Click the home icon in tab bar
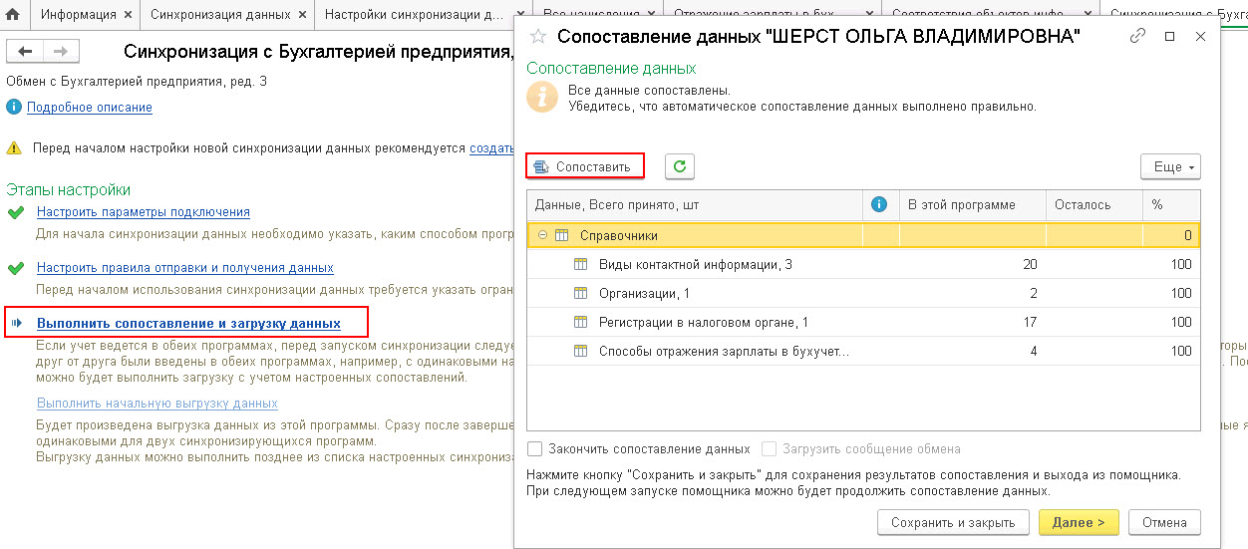This screenshot has width=1248, height=549. (x=13, y=15)
